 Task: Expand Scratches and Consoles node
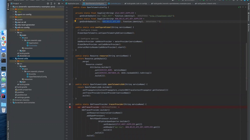(11, 103)
